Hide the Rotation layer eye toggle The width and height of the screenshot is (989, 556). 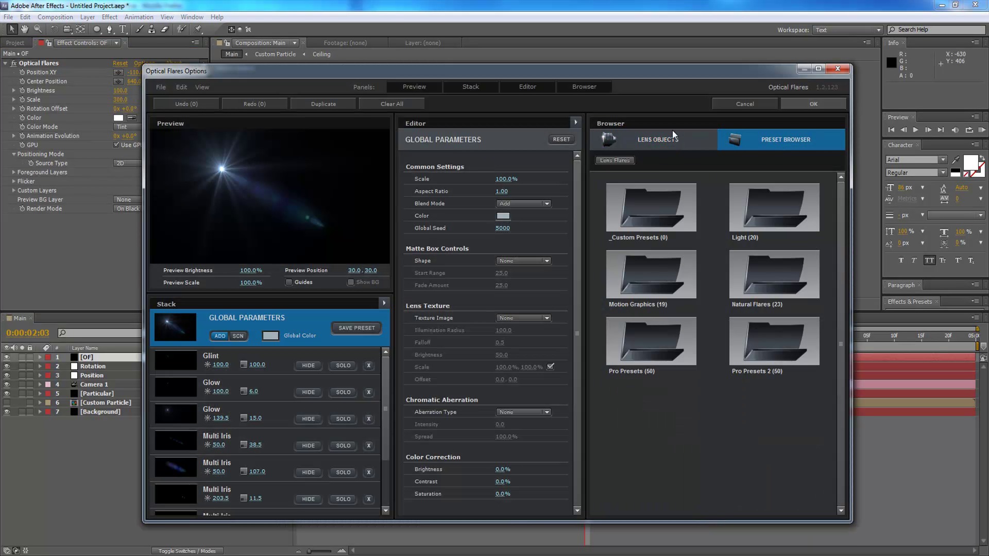point(7,367)
